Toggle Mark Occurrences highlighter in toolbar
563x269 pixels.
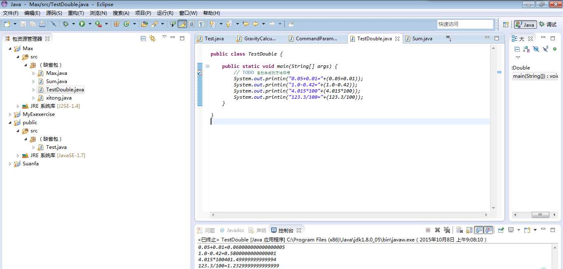click(182, 24)
